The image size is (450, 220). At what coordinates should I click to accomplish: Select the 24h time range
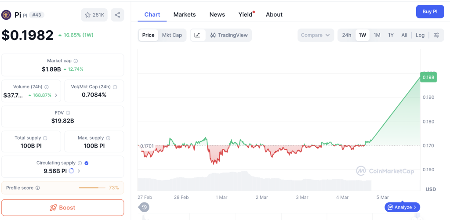(346, 35)
